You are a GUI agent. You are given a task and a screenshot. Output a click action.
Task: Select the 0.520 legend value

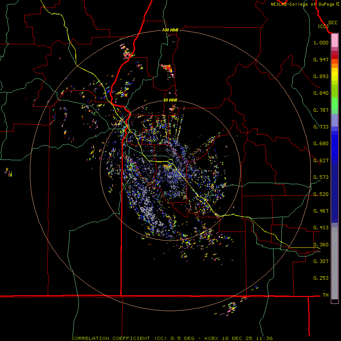321,194
